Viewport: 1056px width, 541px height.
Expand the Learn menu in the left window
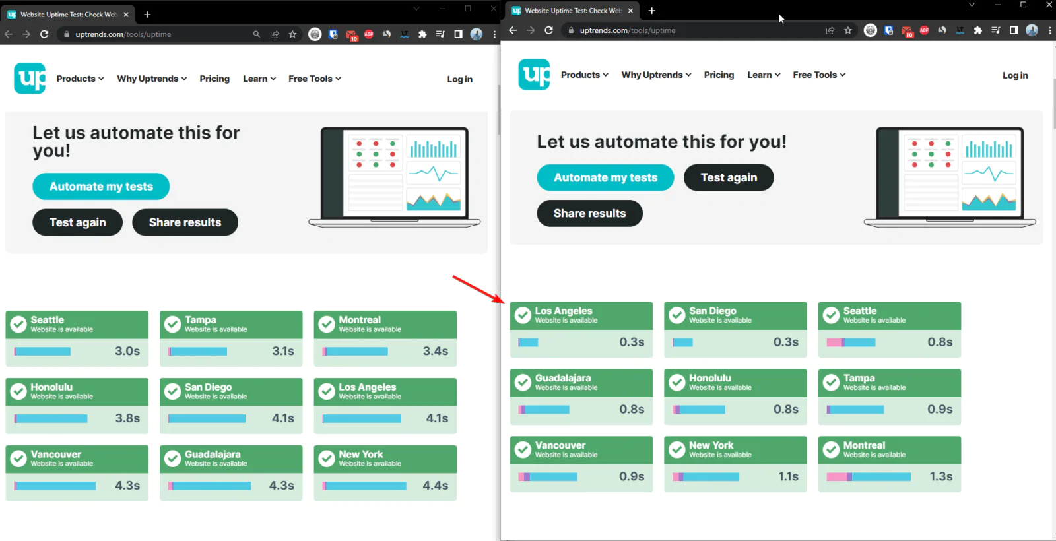coord(259,79)
